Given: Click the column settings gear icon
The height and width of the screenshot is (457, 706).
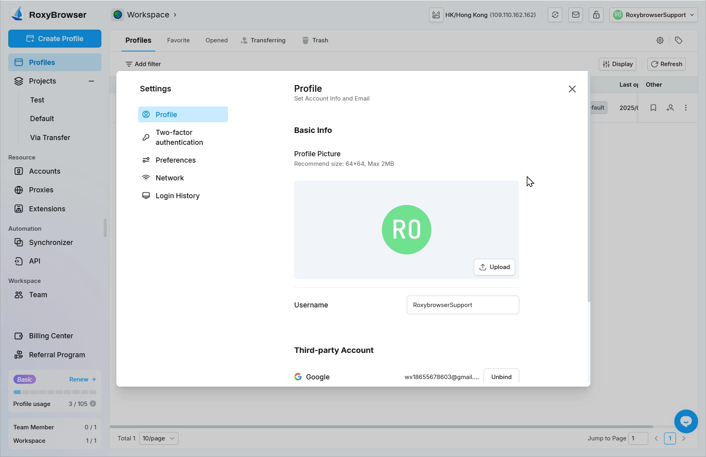Looking at the screenshot, I should coord(660,40).
